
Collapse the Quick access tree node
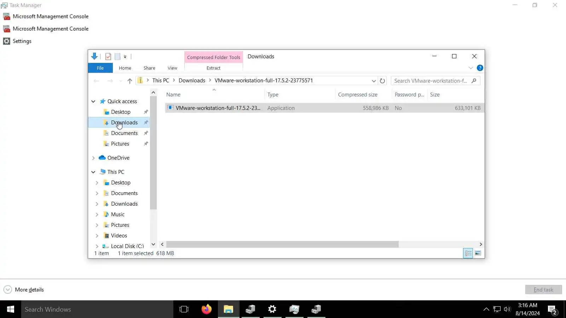[93, 101]
